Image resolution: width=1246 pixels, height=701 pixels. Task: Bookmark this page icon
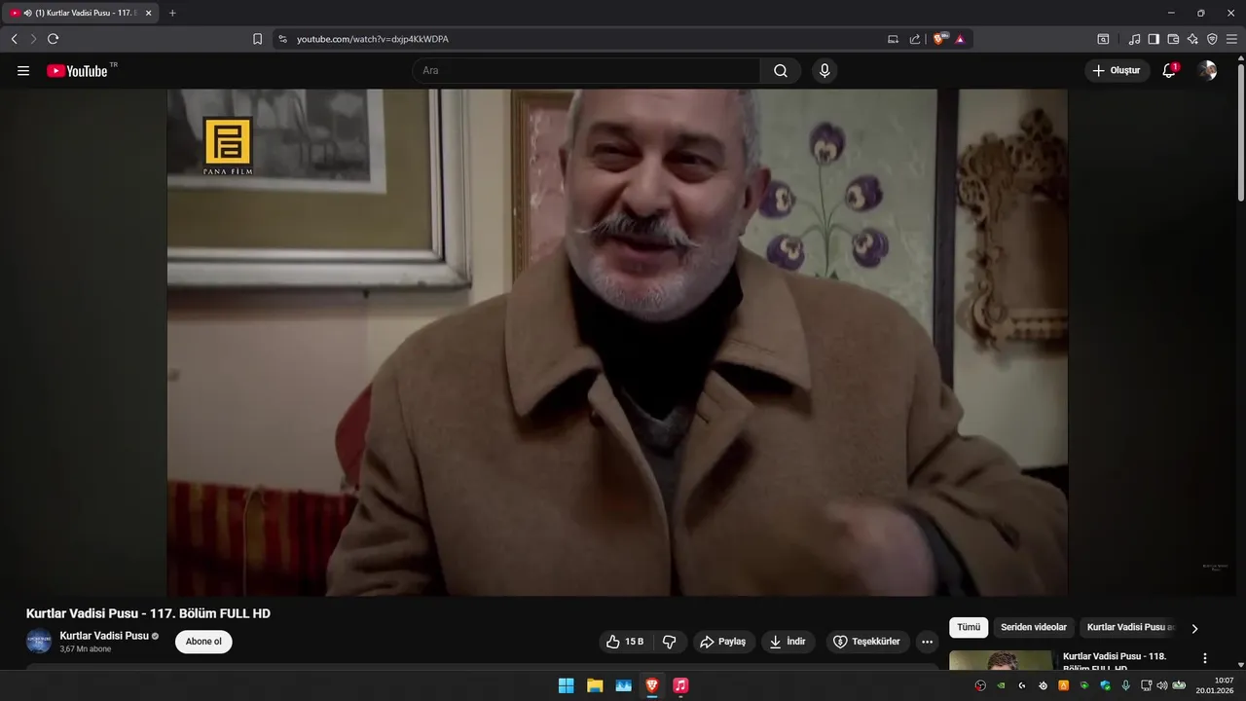coord(257,39)
